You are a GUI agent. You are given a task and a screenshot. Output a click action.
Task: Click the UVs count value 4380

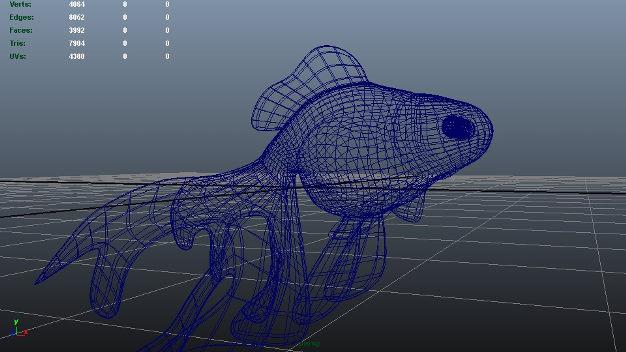point(77,56)
